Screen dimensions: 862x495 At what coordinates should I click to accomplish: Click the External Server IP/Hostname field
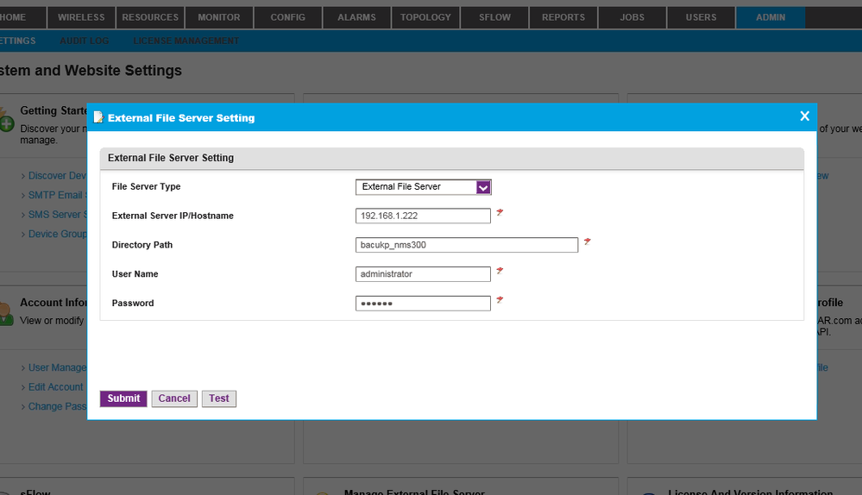click(423, 216)
